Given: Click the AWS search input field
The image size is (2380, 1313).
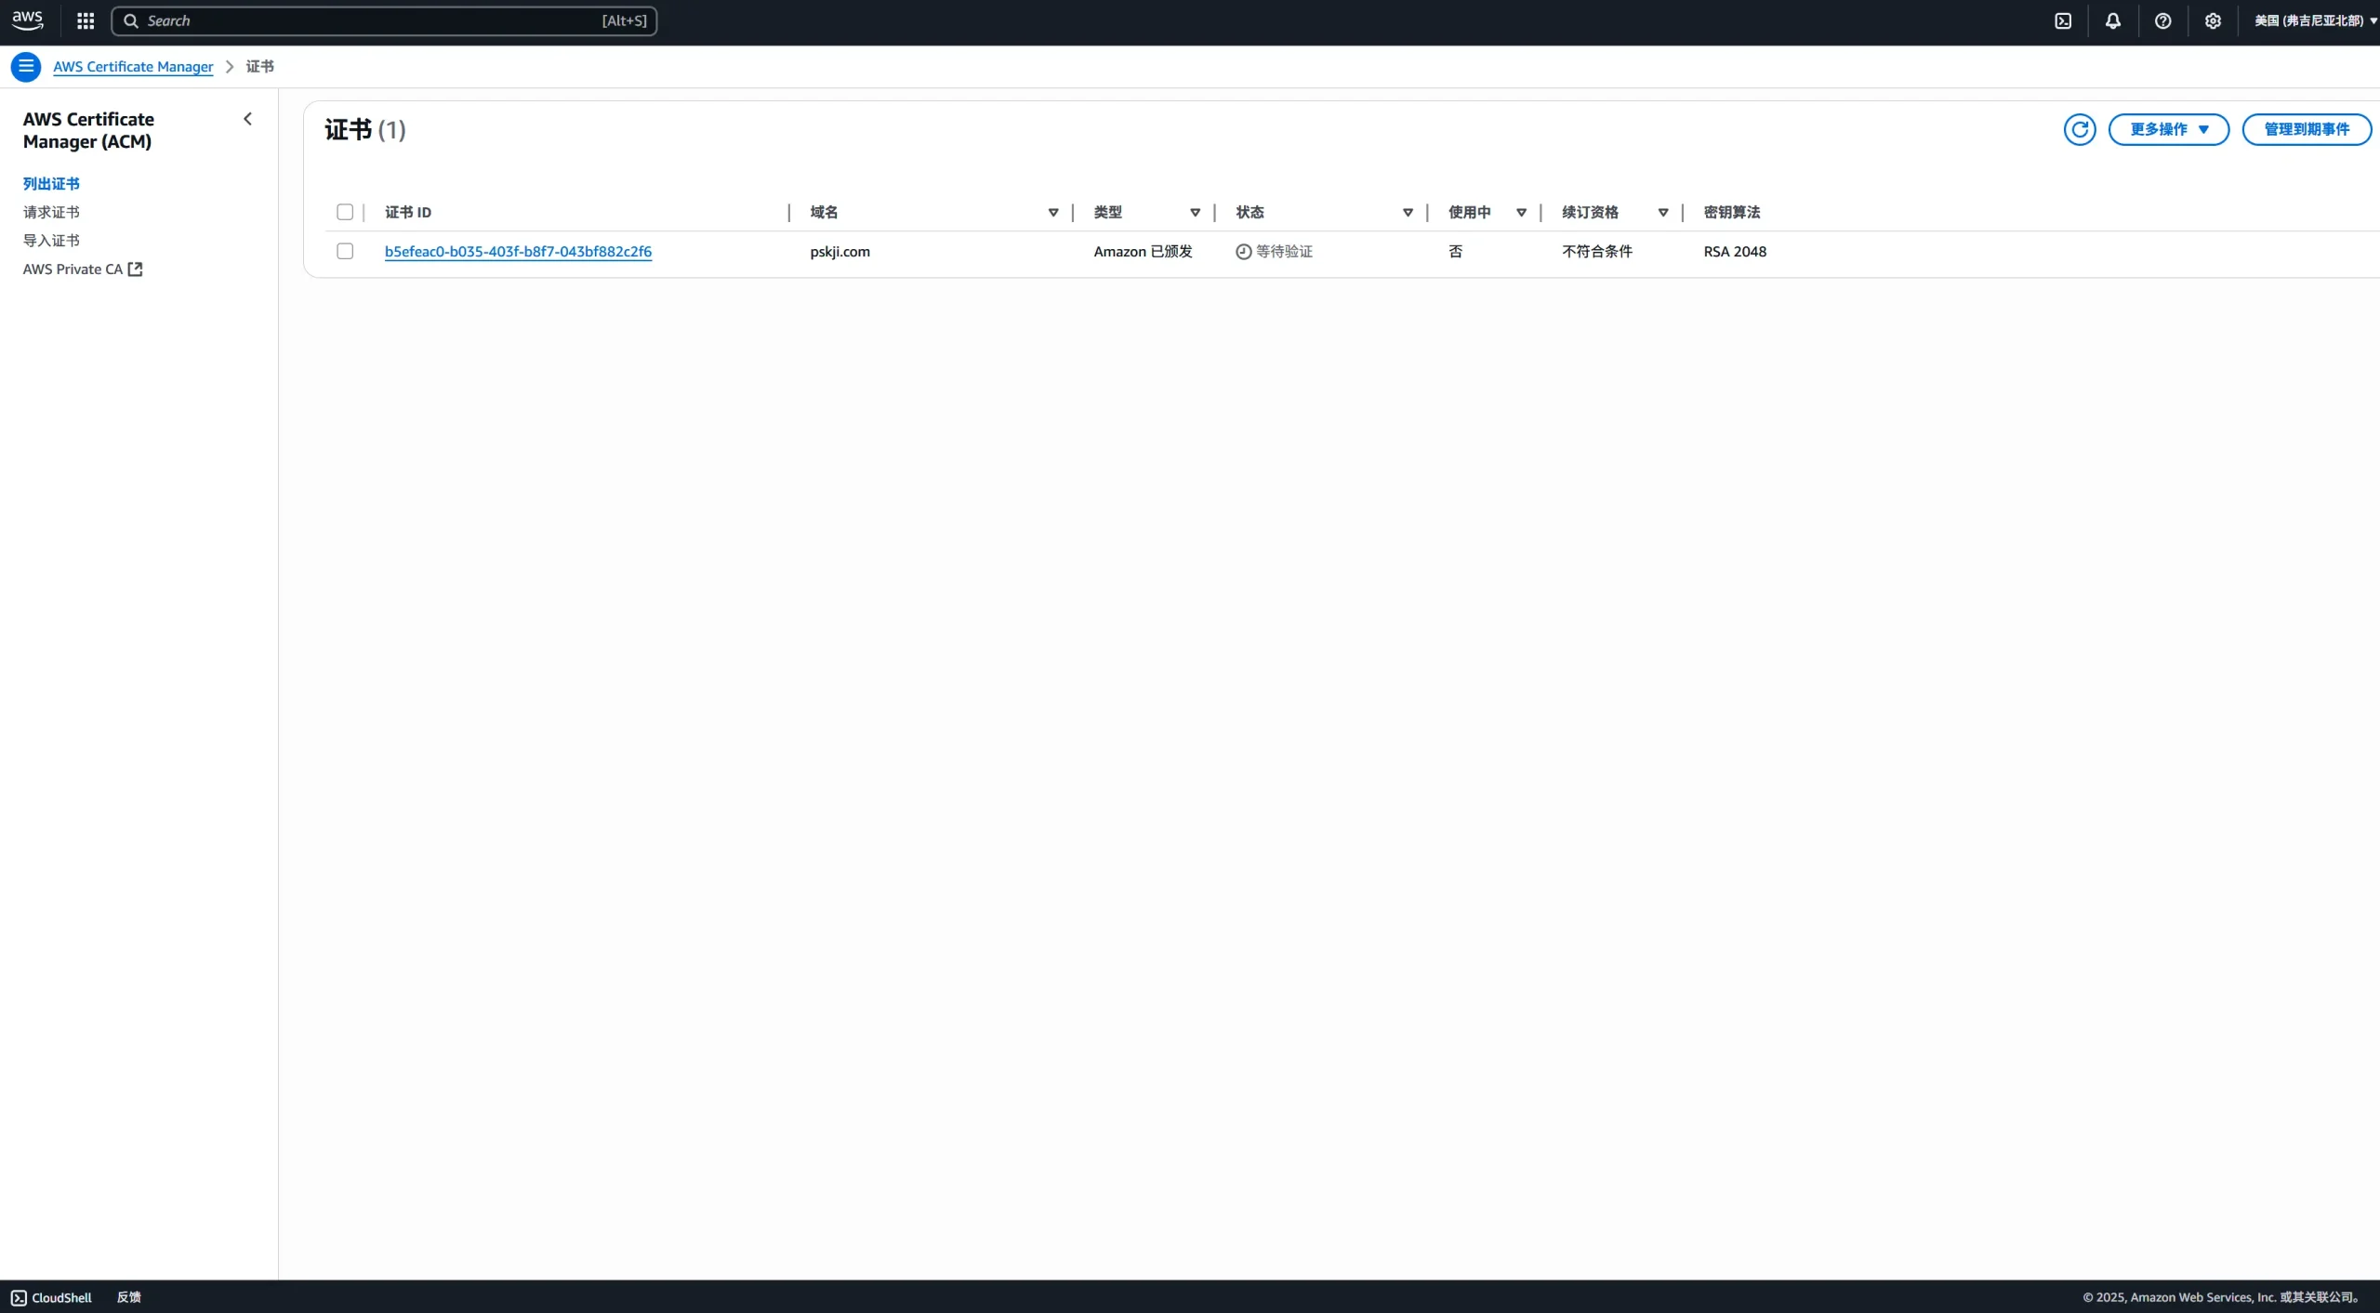Looking at the screenshot, I should tap(372, 20).
